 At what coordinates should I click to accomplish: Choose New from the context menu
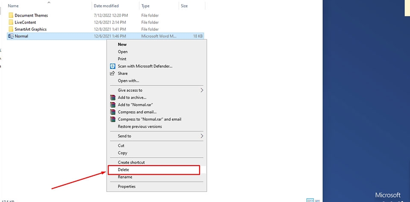click(122, 44)
